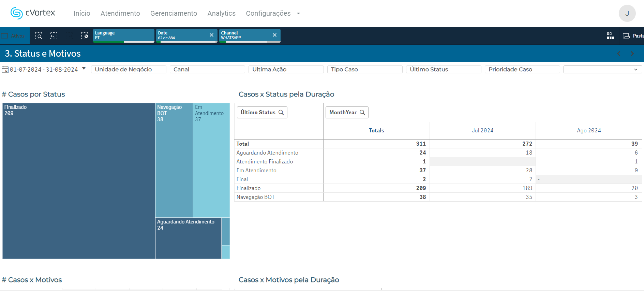Select the Finalizado block in treemap
The width and height of the screenshot is (644, 305).
(79, 181)
